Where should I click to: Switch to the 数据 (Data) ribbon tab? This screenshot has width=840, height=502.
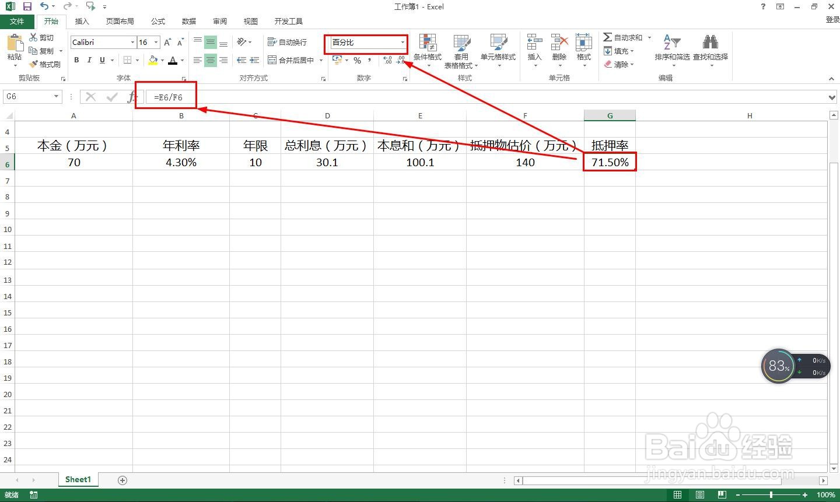click(189, 21)
